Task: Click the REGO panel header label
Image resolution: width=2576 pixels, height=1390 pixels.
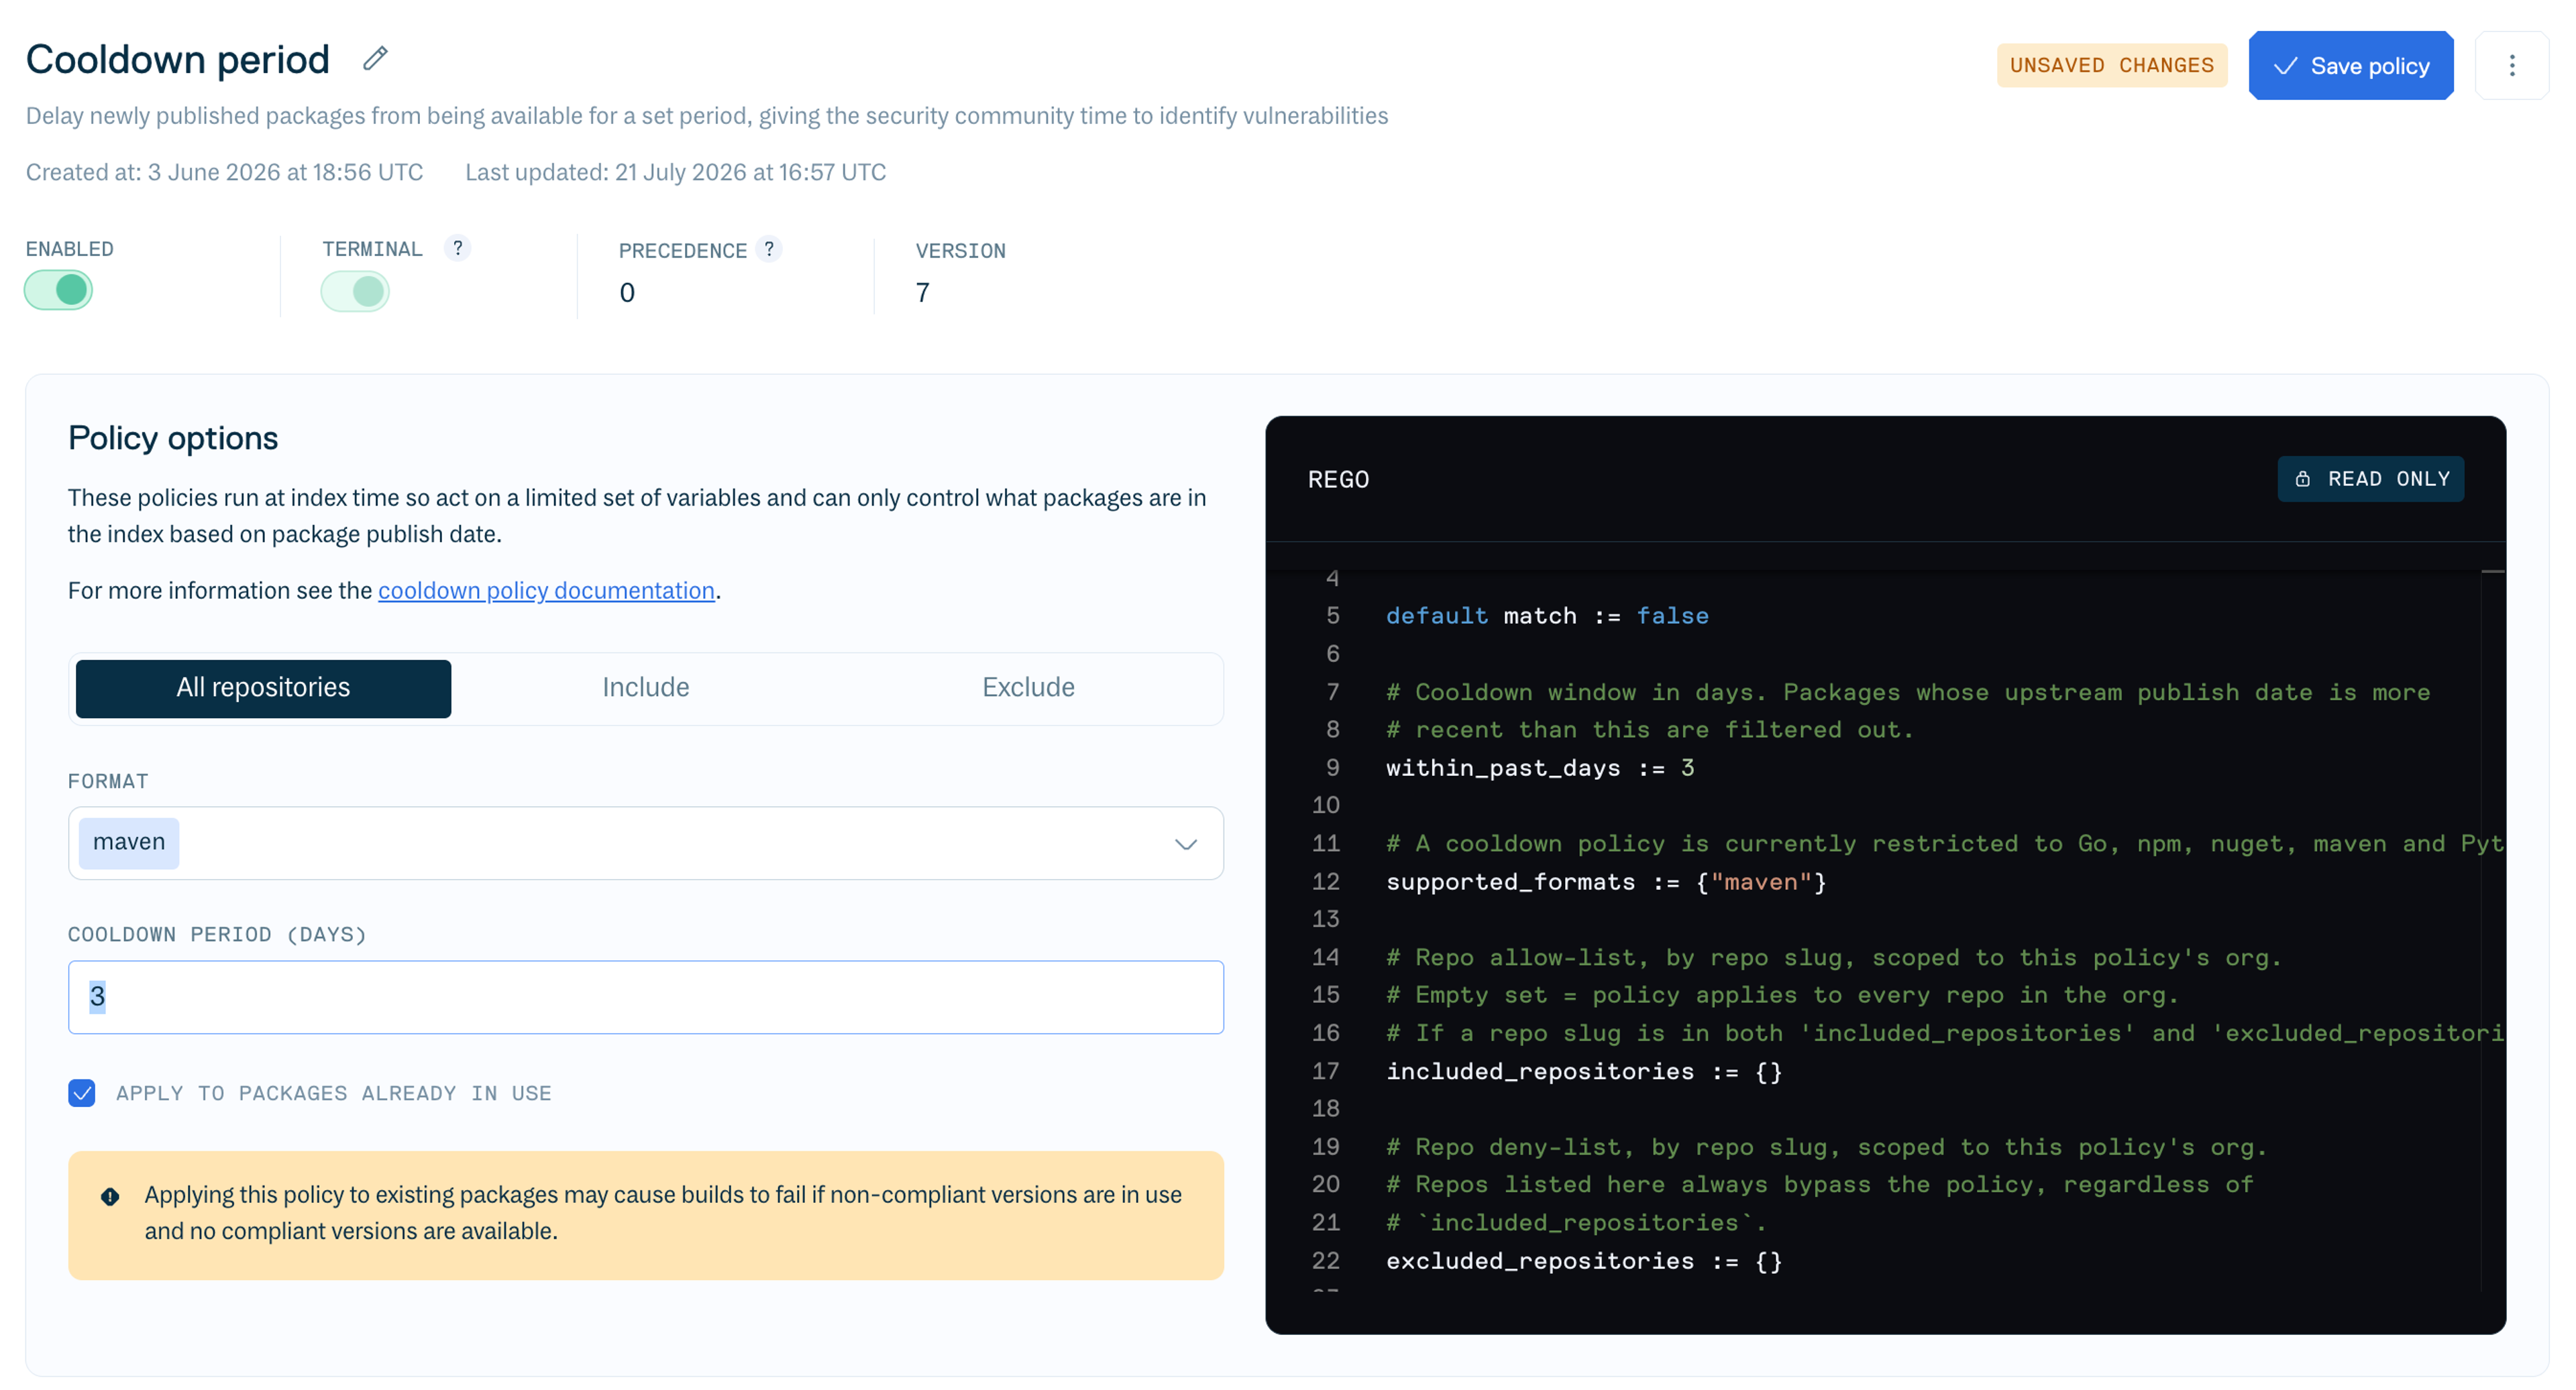Action: pyautogui.click(x=1338, y=479)
